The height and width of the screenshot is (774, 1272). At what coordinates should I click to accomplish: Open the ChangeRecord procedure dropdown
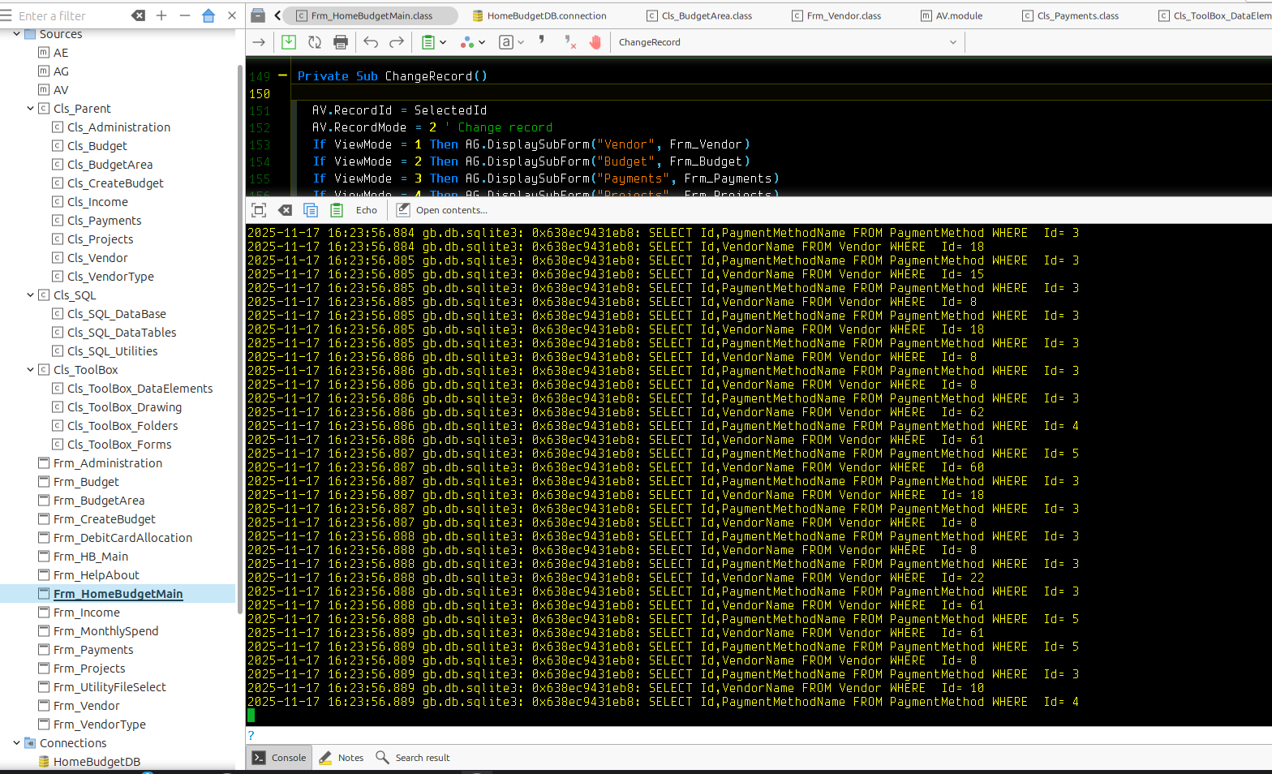[x=952, y=42]
